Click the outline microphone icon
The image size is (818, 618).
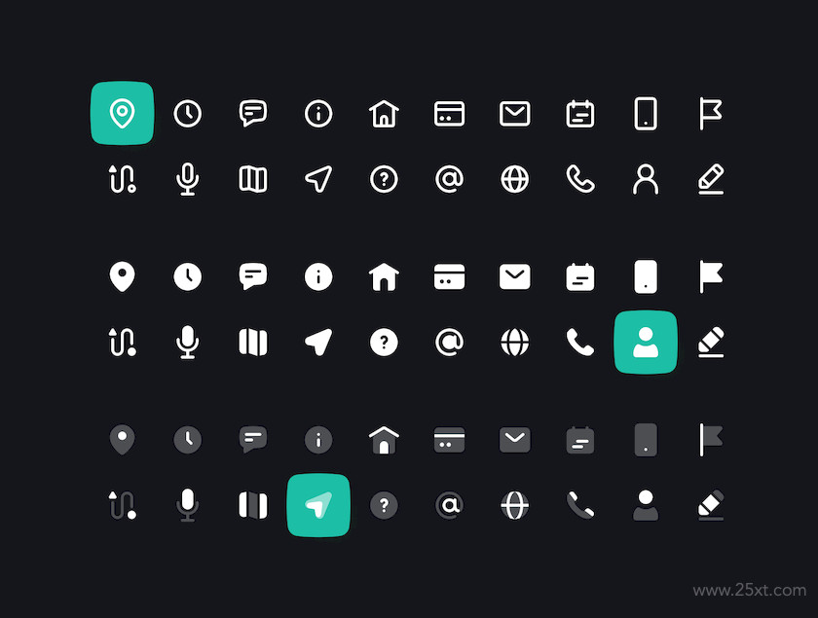coord(188,179)
